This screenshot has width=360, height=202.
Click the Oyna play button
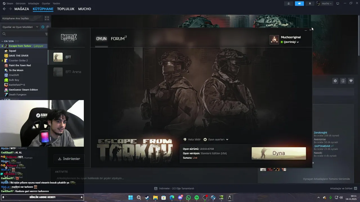pyautogui.click(x=279, y=153)
